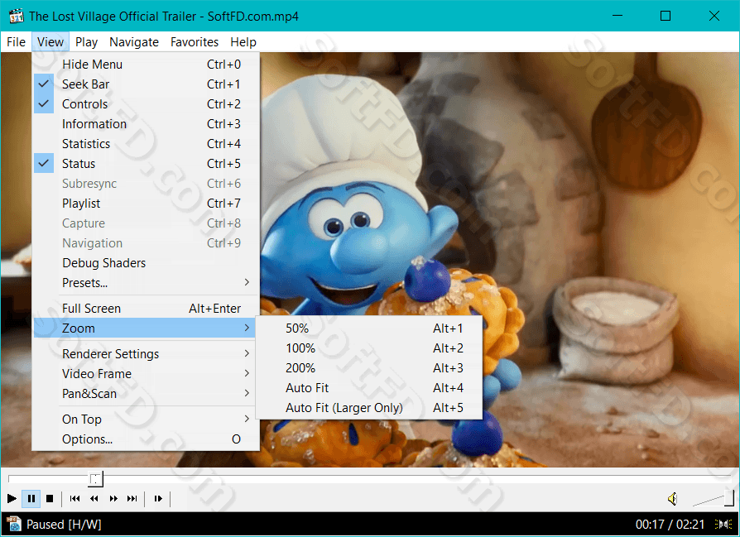The width and height of the screenshot is (740, 537).
Task: Select Hide Menu
Action: click(x=146, y=65)
